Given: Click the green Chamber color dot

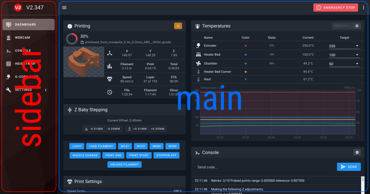Looking at the screenshot, I should pos(246,64).
